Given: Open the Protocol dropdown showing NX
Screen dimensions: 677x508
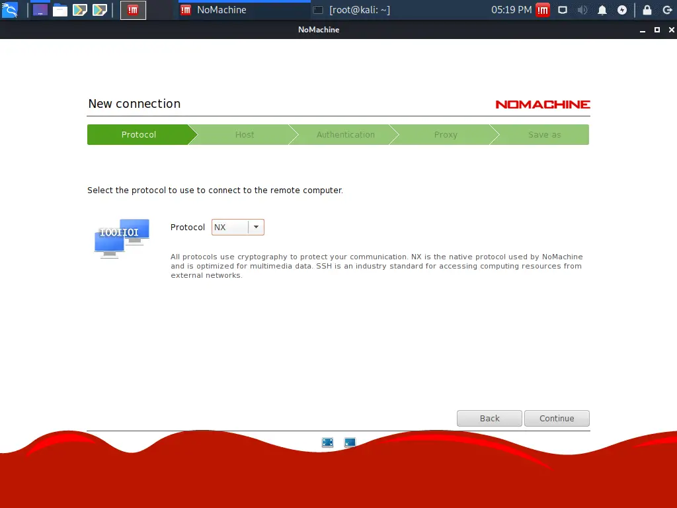Looking at the screenshot, I should [238, 228].
